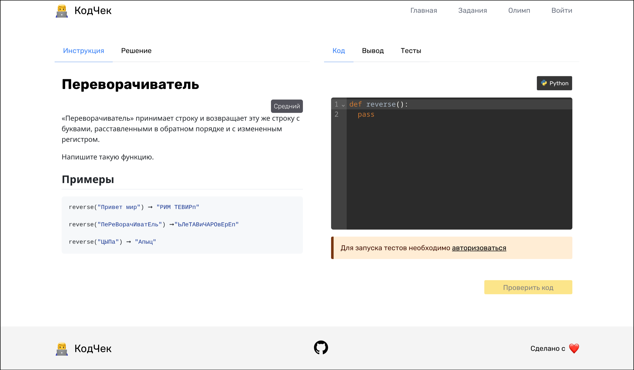Click the Переворачиватель heading
Screen dimensions: 634x370
(130, 84)
